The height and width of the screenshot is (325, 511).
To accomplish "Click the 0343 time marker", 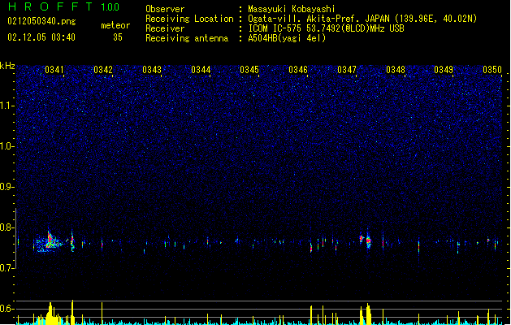I will point(152,70).
